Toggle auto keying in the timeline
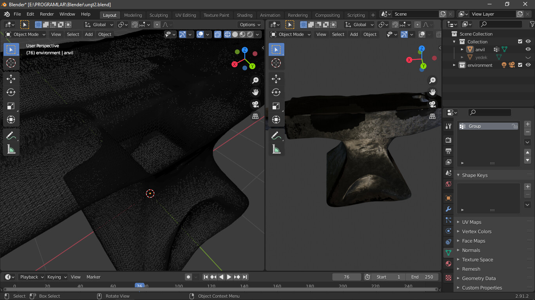This screenshot has height=300, width=535. [188, 277]
